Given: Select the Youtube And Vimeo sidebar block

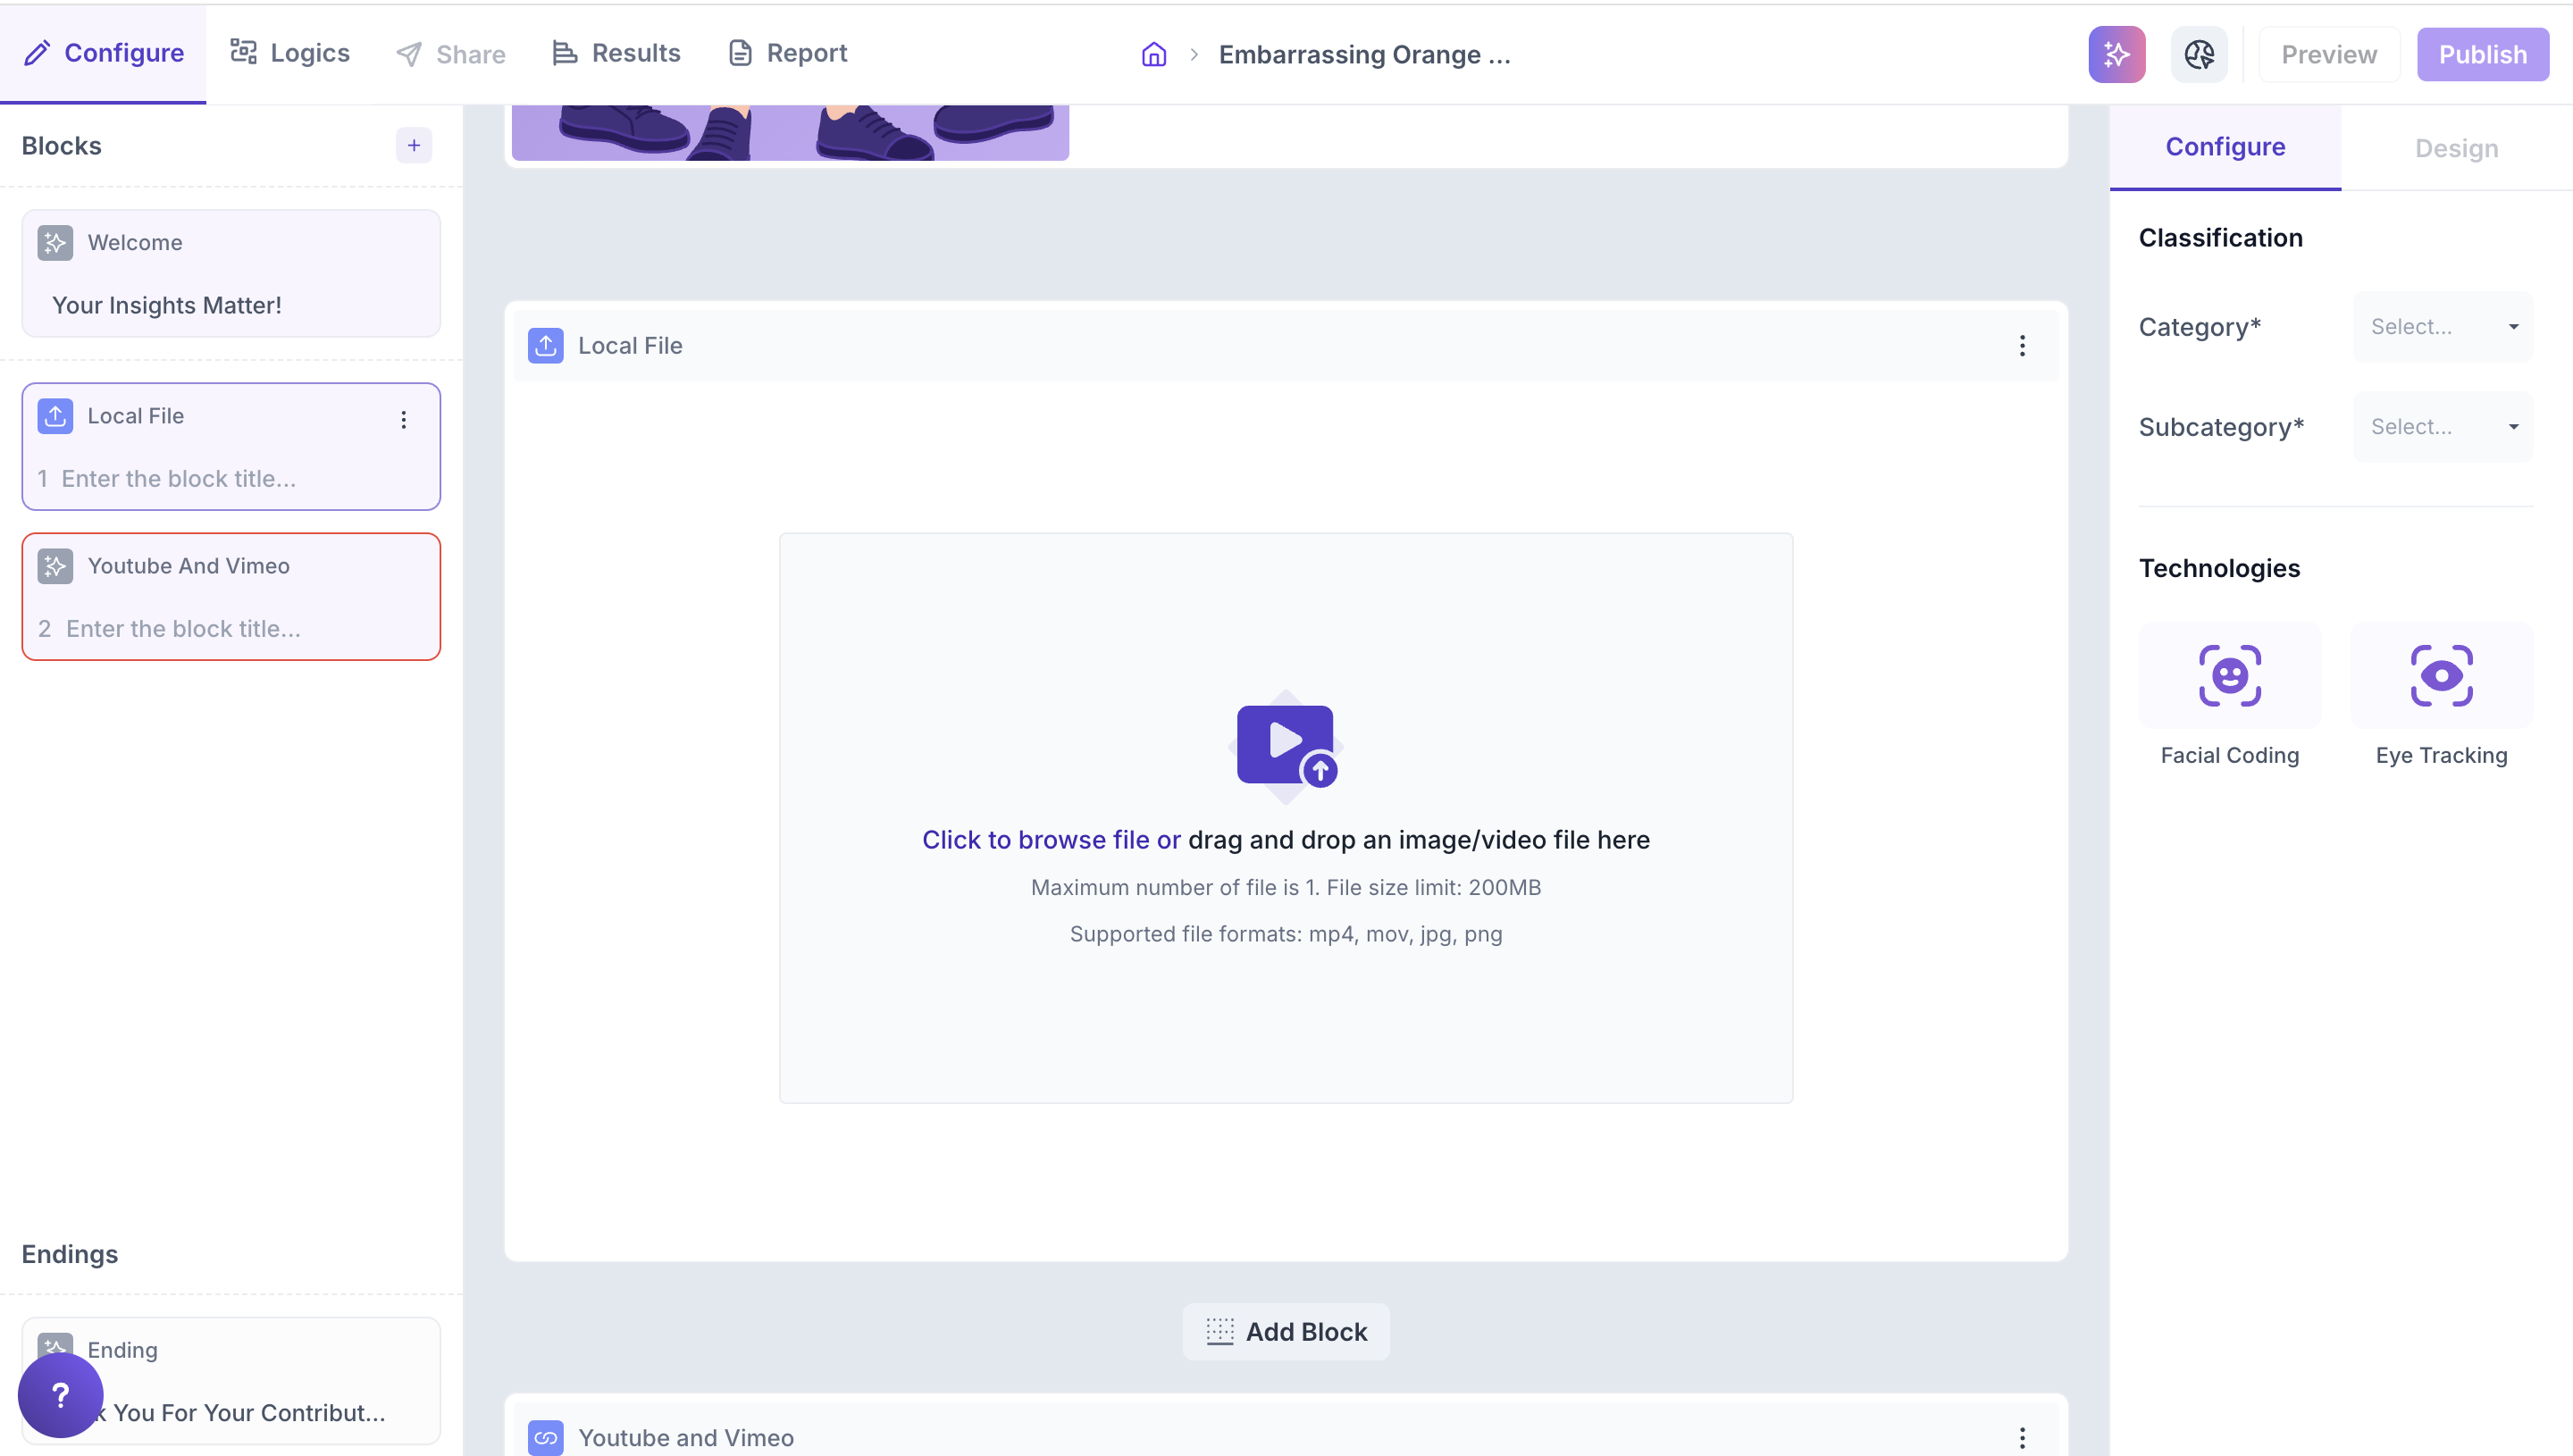Looking at the screenshot, I should 231,596.
